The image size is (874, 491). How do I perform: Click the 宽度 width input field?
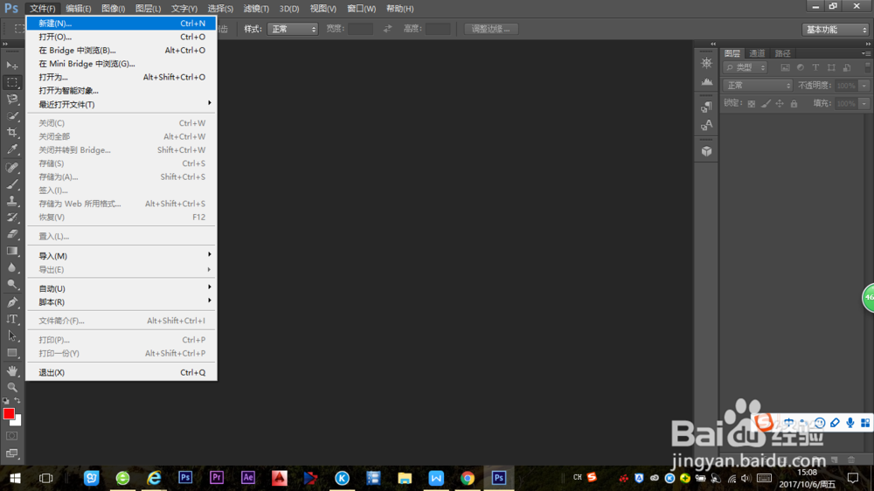pyautogui.click(x=360, y=29)
